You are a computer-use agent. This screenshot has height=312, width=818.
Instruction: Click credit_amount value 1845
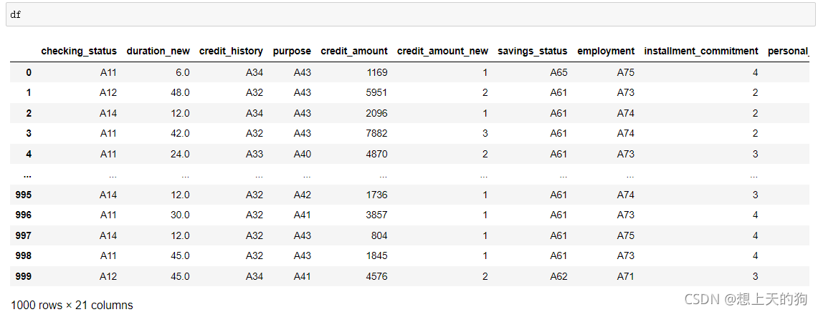click(376, 255)
